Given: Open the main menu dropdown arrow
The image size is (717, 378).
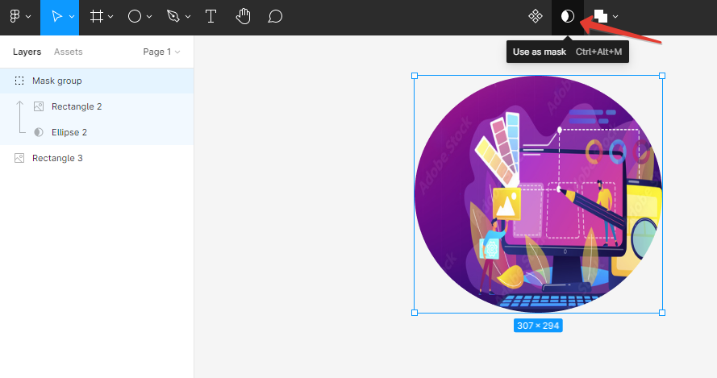Looking at the screenshot, I should point(28,16).
